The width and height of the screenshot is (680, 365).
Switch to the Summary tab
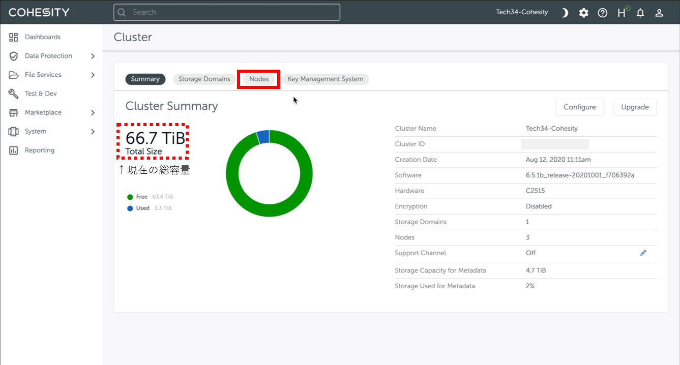tap(145, 79)
